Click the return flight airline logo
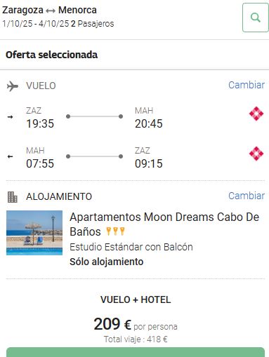 pyautogui.click(x=256, y=154)
